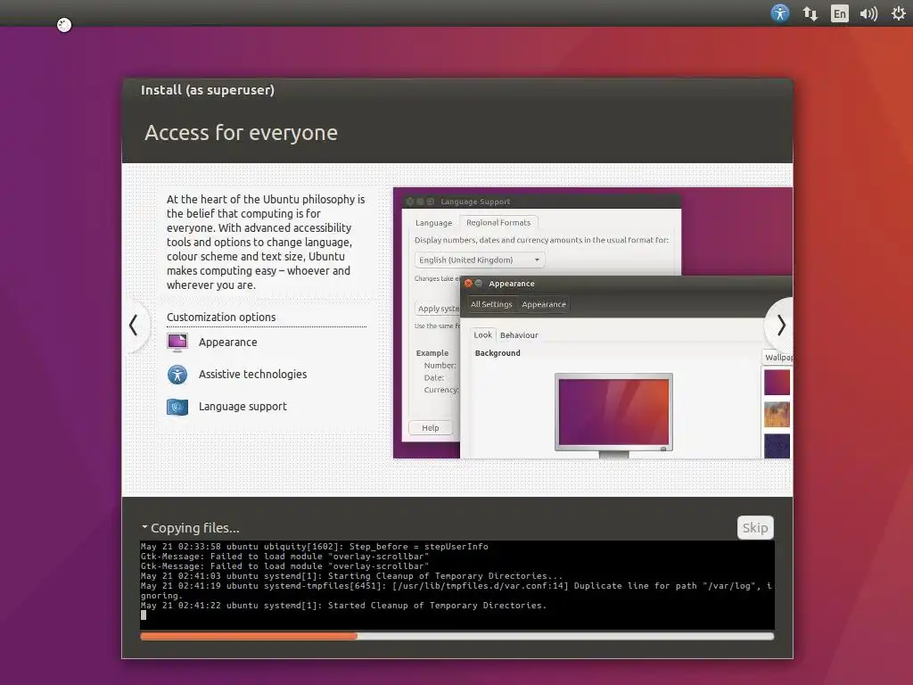Select the Behaviour tab in Appearance

(x=519, y=335)
